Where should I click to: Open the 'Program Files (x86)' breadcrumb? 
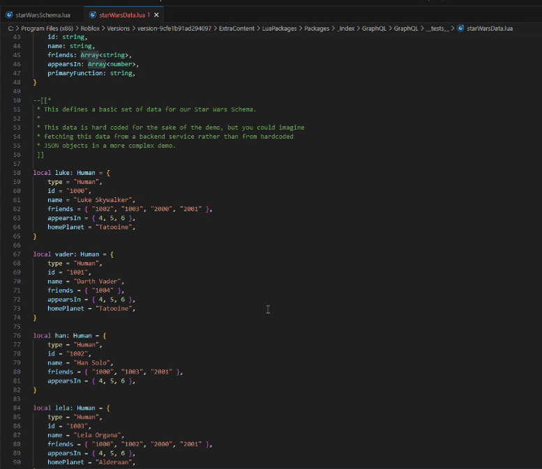[47, 29]
